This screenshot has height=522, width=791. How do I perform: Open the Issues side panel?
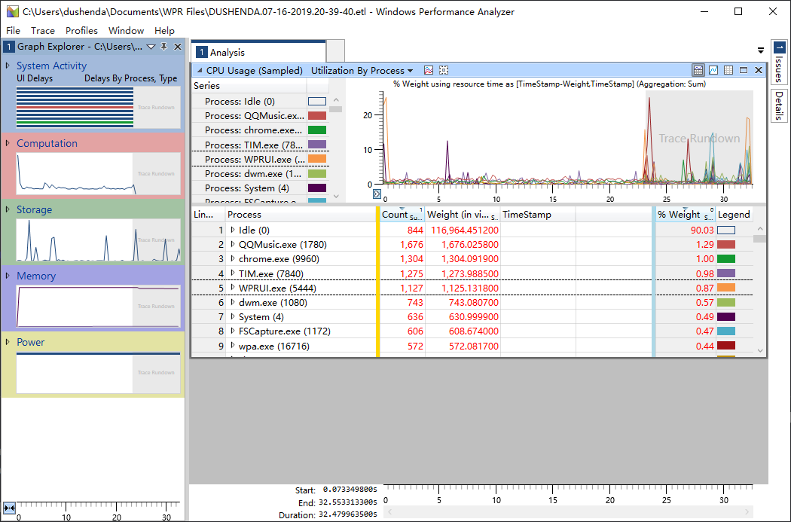[779, 62]
